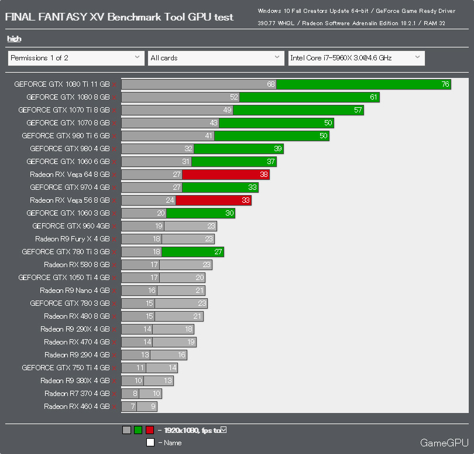Open the Intel Core i7-5960X CPU dropdown
474x454 pixels.
point(356,58)
